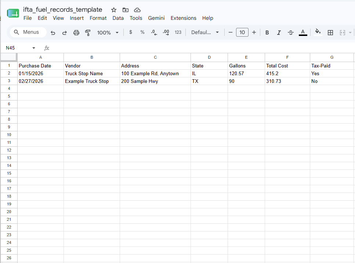
Task: Decrease decimal places
Action: point(154,32)
